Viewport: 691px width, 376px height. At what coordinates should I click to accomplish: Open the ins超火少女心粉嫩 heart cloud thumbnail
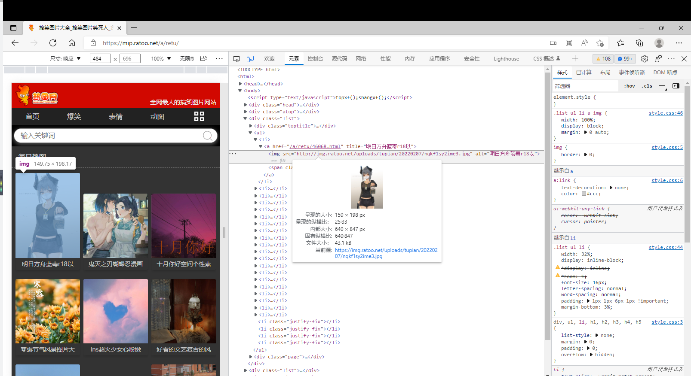click(116, 311)
